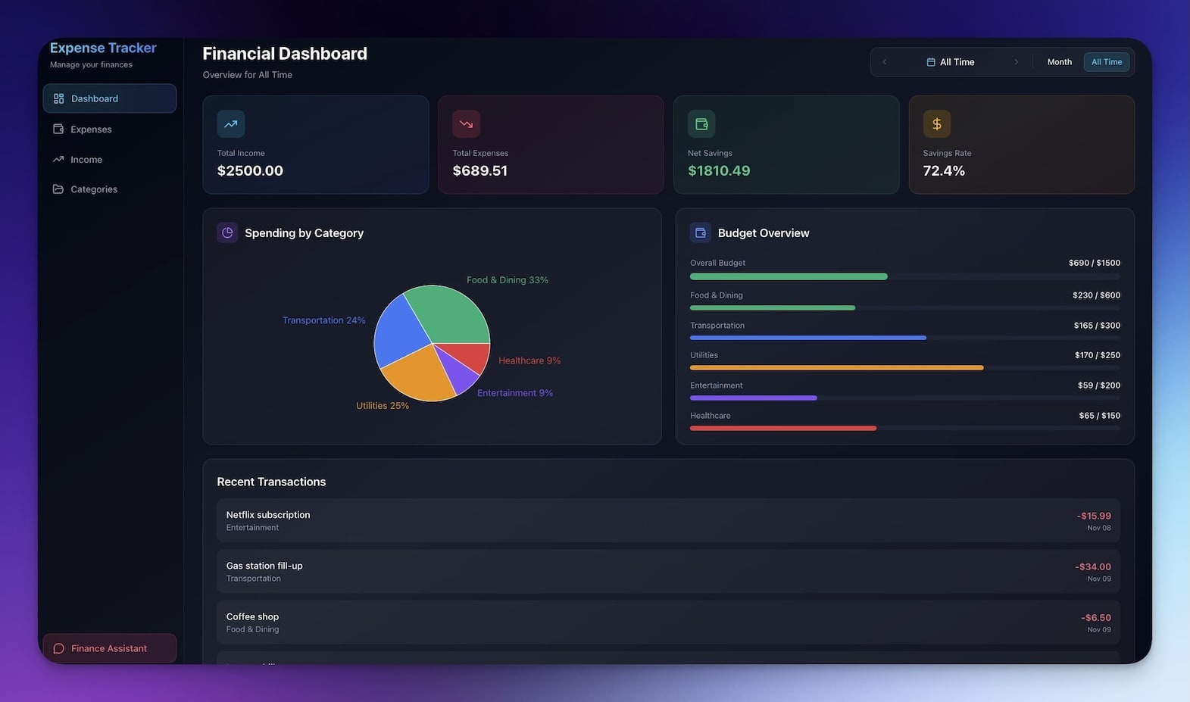The height and width of the screenshot is (702, 1190).
Task: Open the Finance Assistant
Action: click(109, 649)
